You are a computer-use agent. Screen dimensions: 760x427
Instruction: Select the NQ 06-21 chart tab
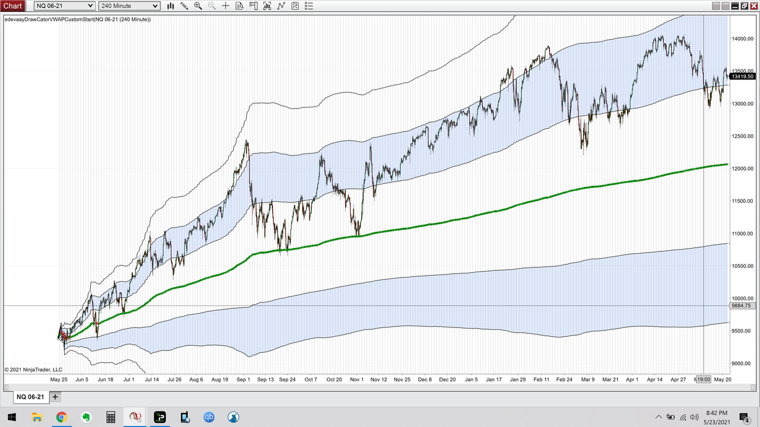[x=30, y=397]
